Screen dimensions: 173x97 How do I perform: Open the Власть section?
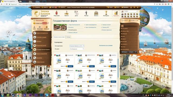pyautogui.click(x=96, y=13)
